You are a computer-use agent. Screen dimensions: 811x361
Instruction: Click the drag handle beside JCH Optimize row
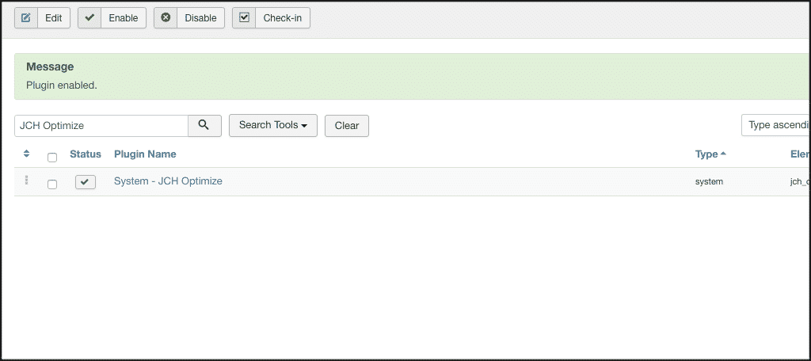[26, 181]
